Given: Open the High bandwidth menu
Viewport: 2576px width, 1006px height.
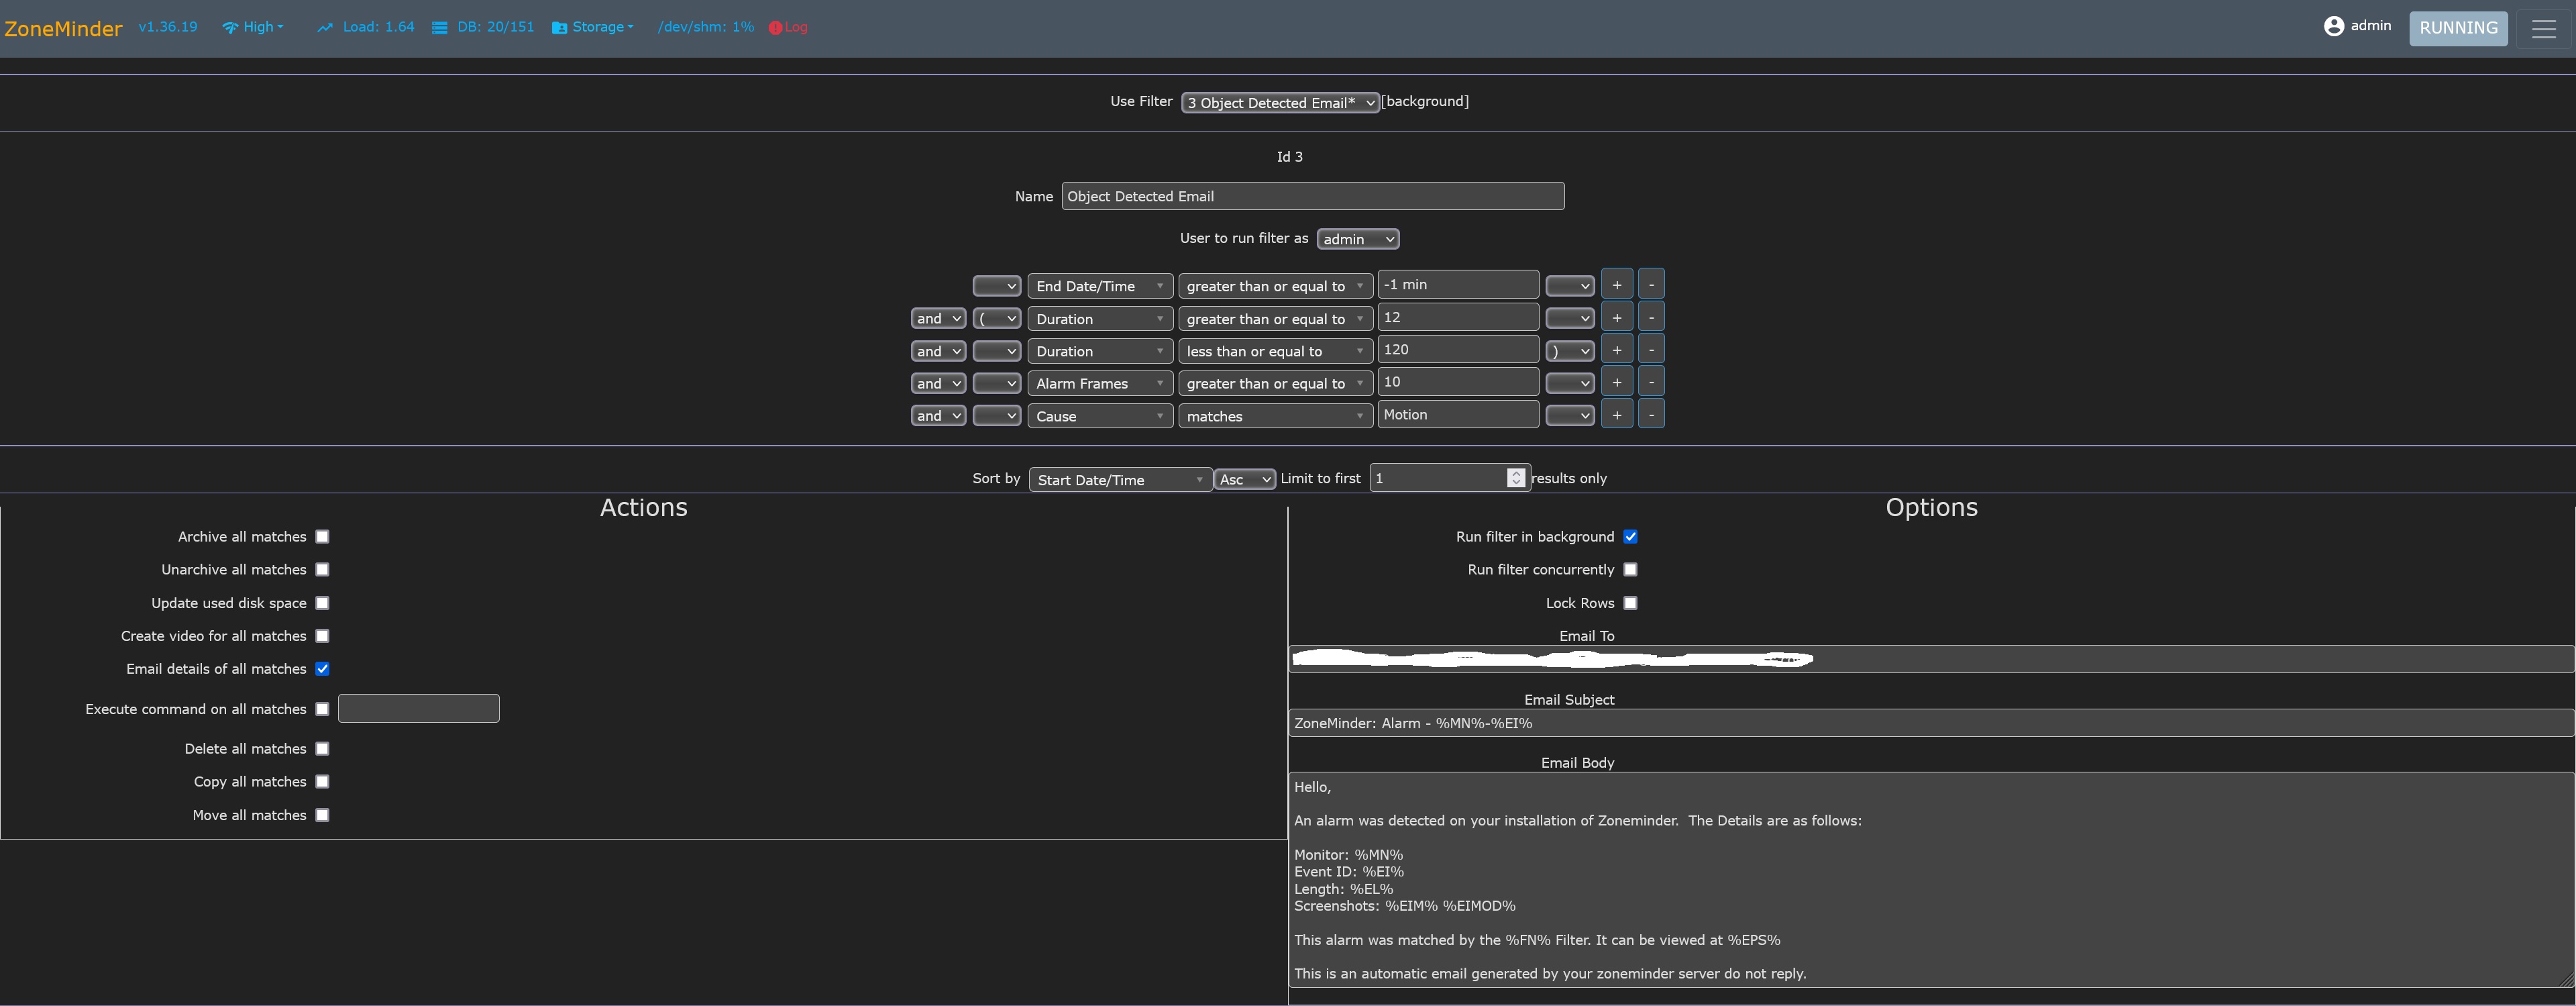Looking at the screenshot, I should pos(263,27).
